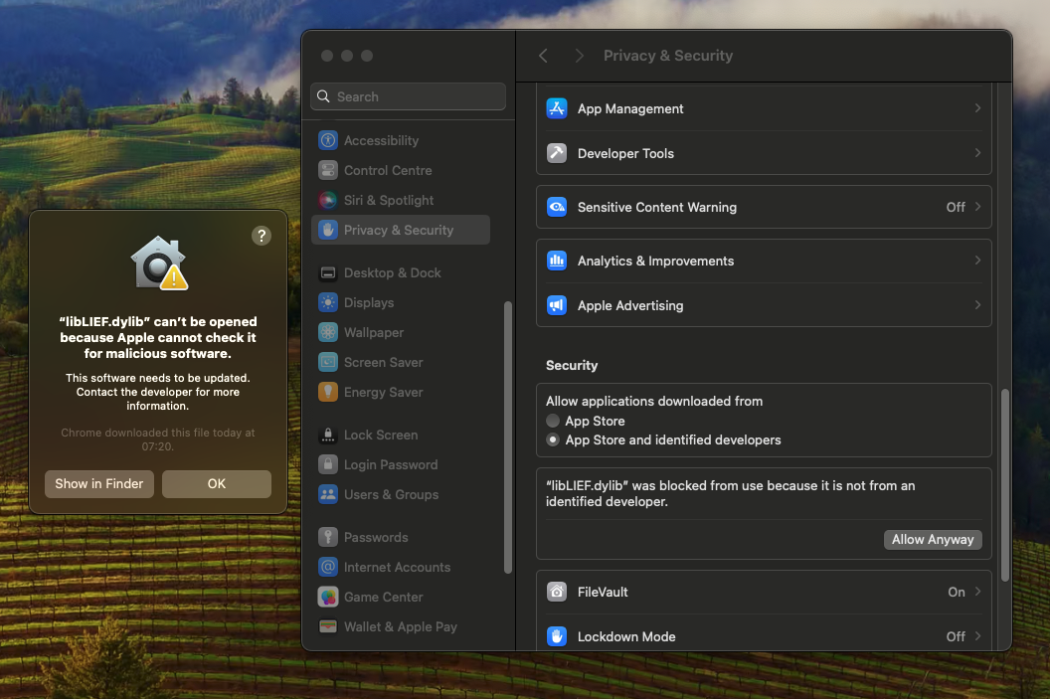The width and height of the screenshot is (1050, 699).
Task: Open Desktop & Dock settings
Action: coord(401,272)
